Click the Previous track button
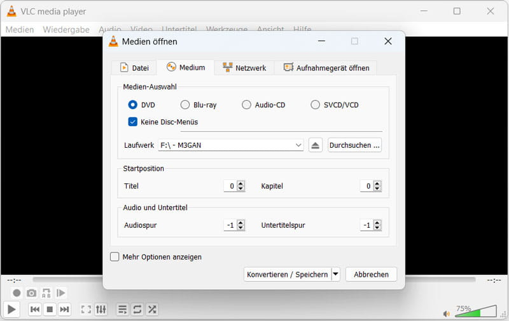 pos(35,310)
